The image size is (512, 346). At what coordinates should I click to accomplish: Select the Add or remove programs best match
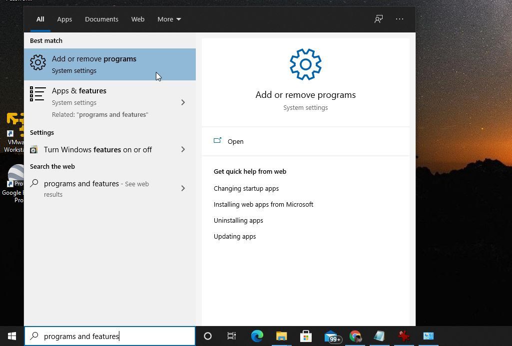tap(110, 64)
